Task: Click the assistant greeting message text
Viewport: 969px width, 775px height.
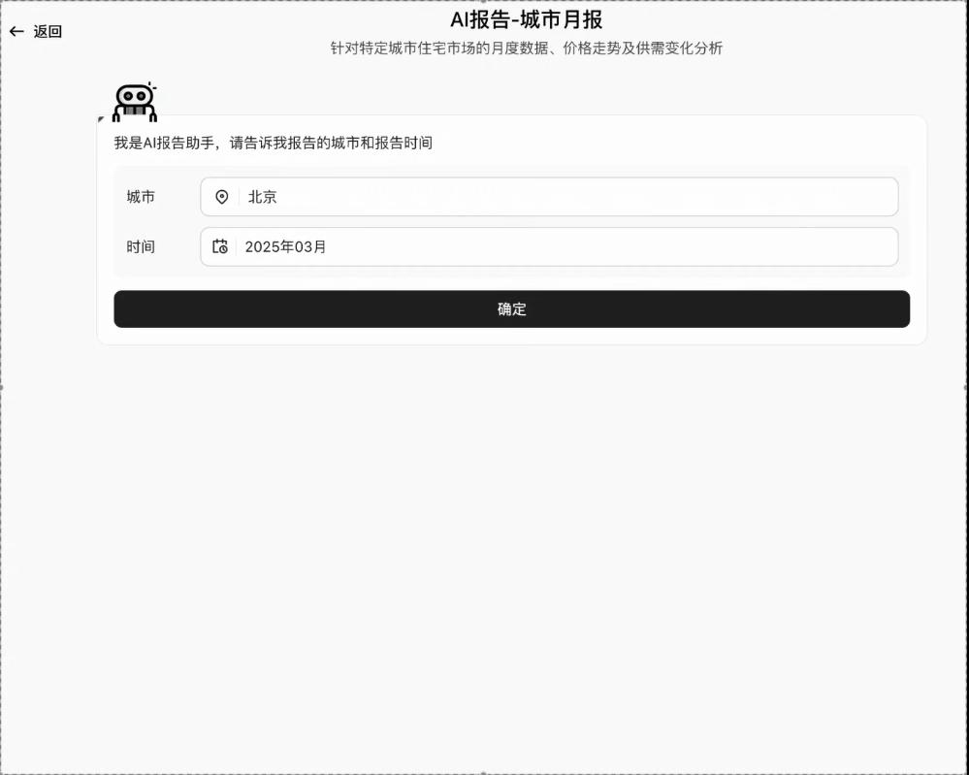Action: click(275, 143)
